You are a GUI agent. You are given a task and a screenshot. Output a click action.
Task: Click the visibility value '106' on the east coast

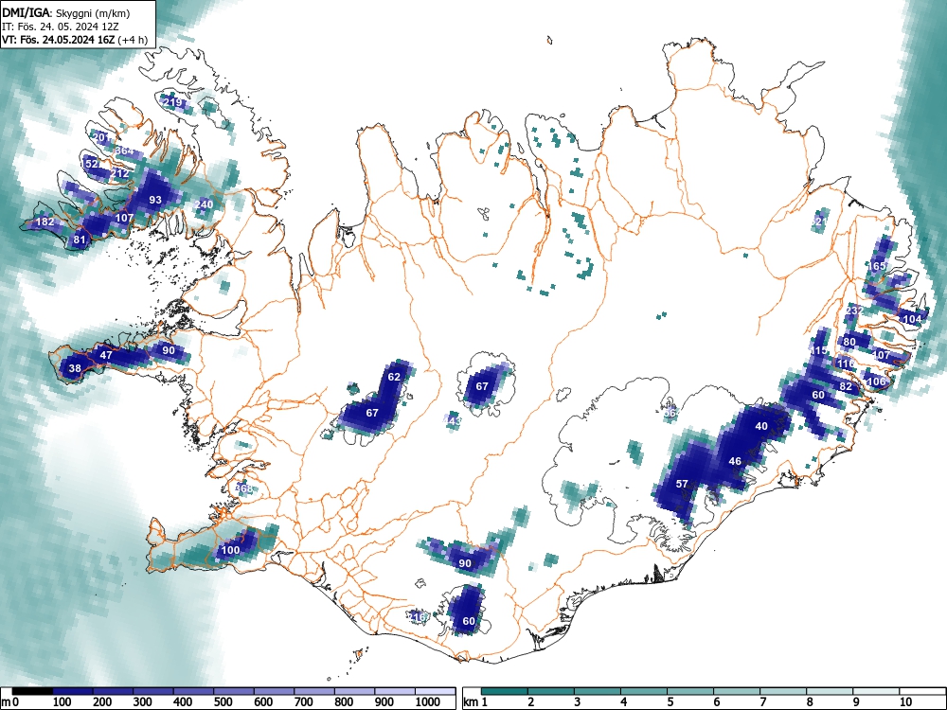tap(876, 381)
